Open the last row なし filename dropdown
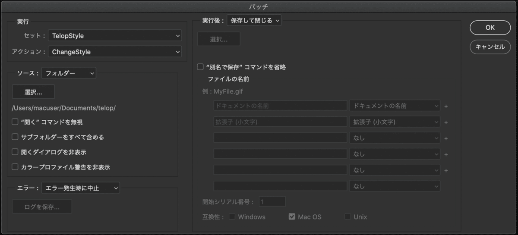 coord(395,186)
